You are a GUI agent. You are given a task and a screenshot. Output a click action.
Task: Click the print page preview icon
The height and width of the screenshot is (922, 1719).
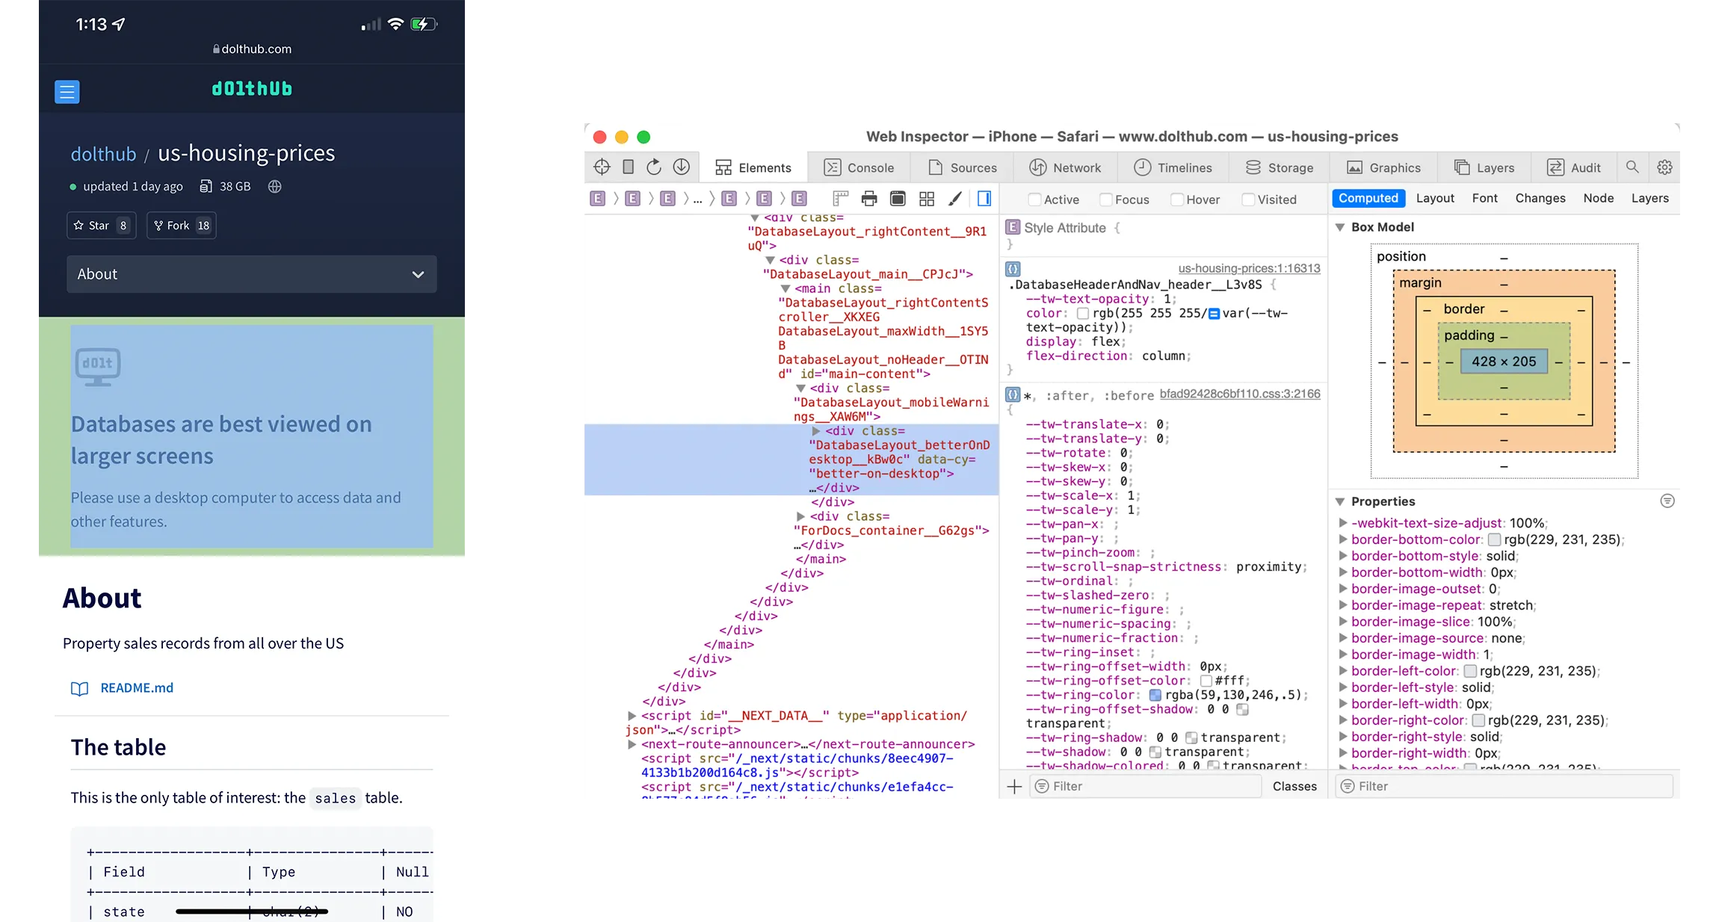click(x=868, y=198)
